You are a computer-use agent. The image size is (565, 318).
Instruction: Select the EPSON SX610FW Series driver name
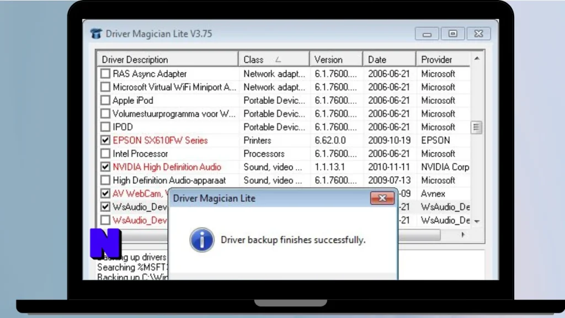click(160, 140)
